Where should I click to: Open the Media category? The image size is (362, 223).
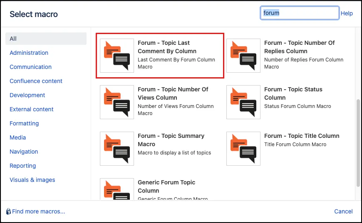coord(18,137)
